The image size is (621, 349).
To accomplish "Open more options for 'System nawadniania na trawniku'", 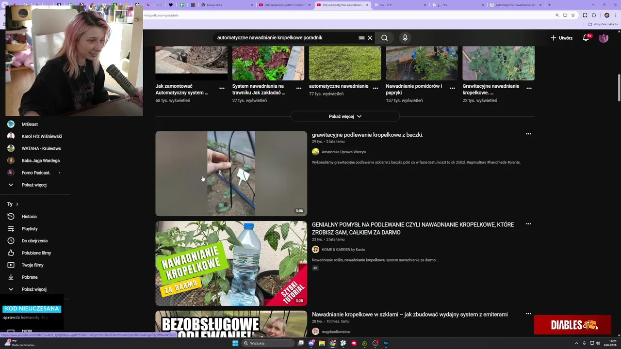I will point(299,88).
